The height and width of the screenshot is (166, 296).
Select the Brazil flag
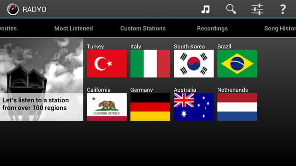237,64
